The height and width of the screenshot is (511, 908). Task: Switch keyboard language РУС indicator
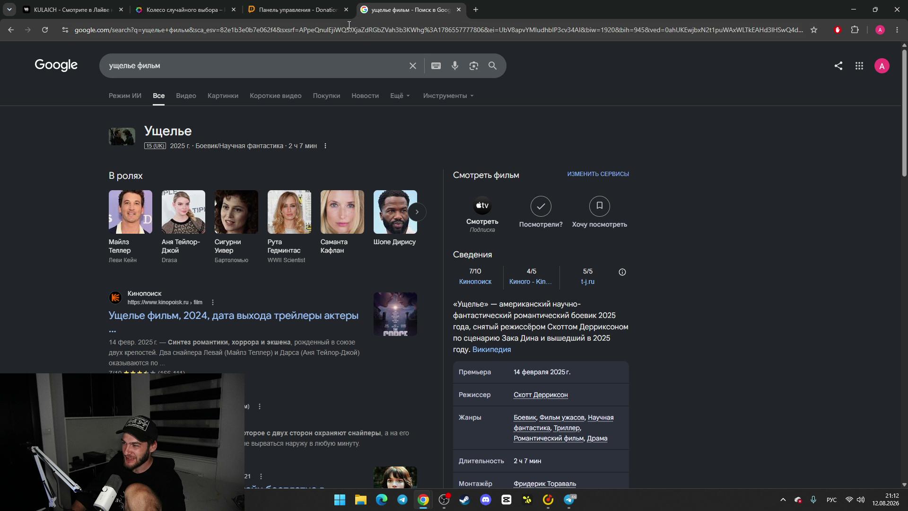(831, 500)
